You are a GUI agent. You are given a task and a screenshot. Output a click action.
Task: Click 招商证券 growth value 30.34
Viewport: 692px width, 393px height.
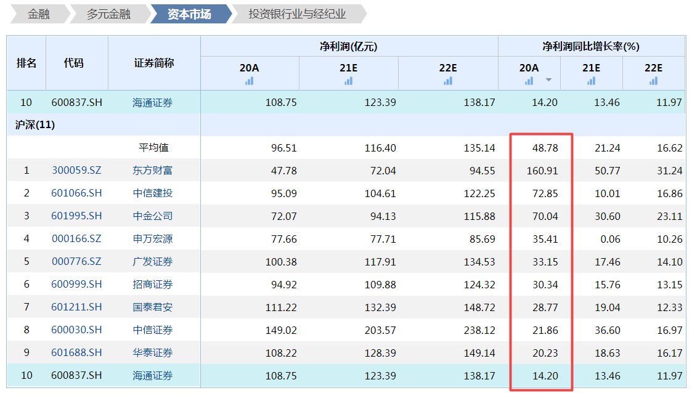coord(545,285)
